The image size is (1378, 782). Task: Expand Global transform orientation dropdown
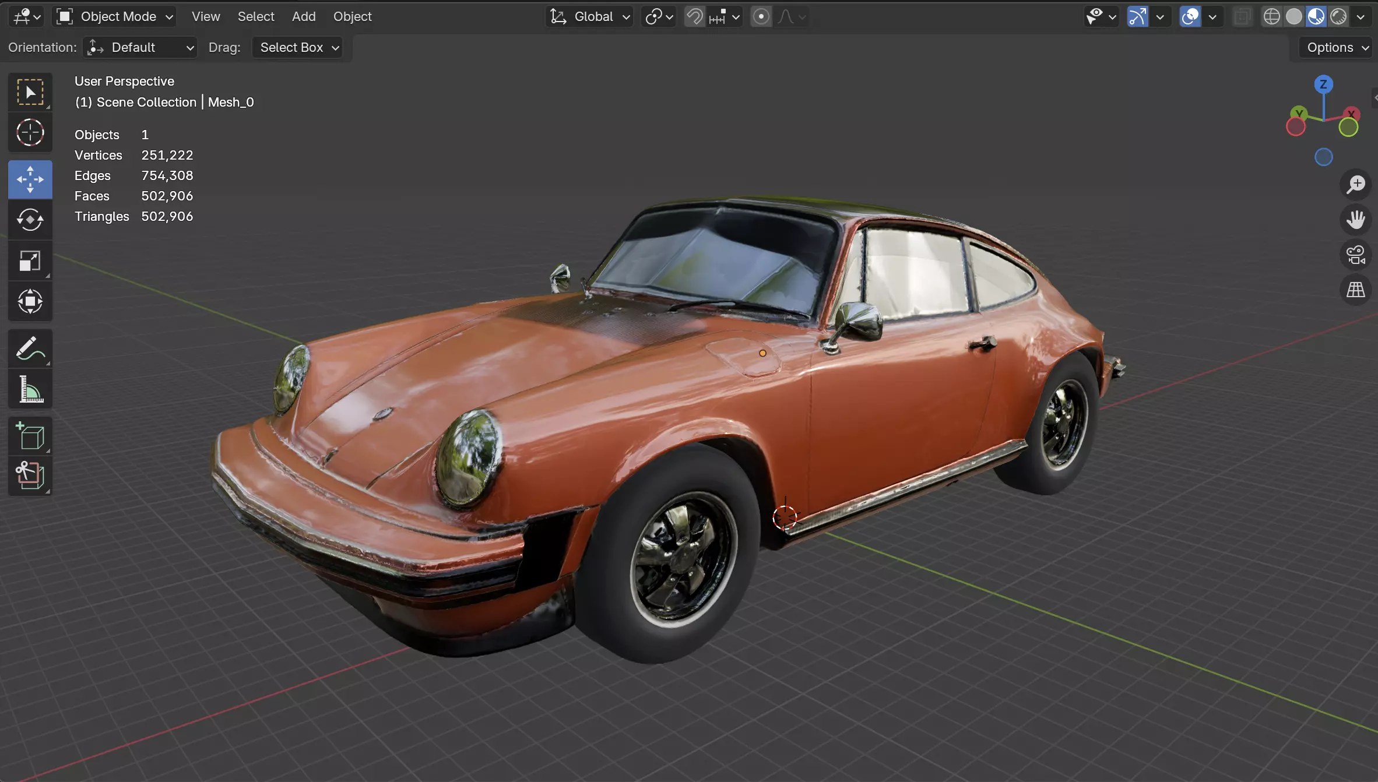point(590,17)
